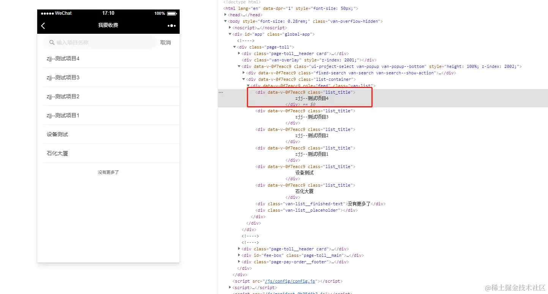The image size is (548, 294).
Task: Collapse the div id="app" node
Action: tap(230, 34)
